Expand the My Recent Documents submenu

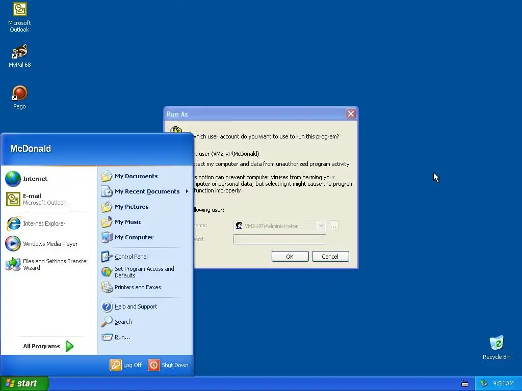(x=145, y=191)
